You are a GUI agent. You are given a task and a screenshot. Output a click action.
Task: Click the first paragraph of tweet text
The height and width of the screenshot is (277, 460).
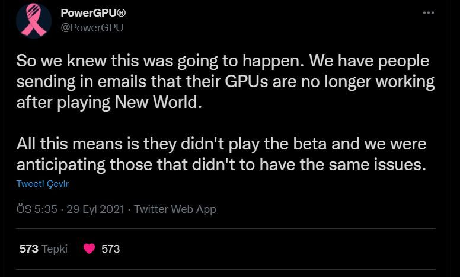tap(225, 82)
